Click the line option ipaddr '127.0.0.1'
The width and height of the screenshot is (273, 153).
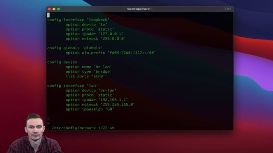click(95, 34)
